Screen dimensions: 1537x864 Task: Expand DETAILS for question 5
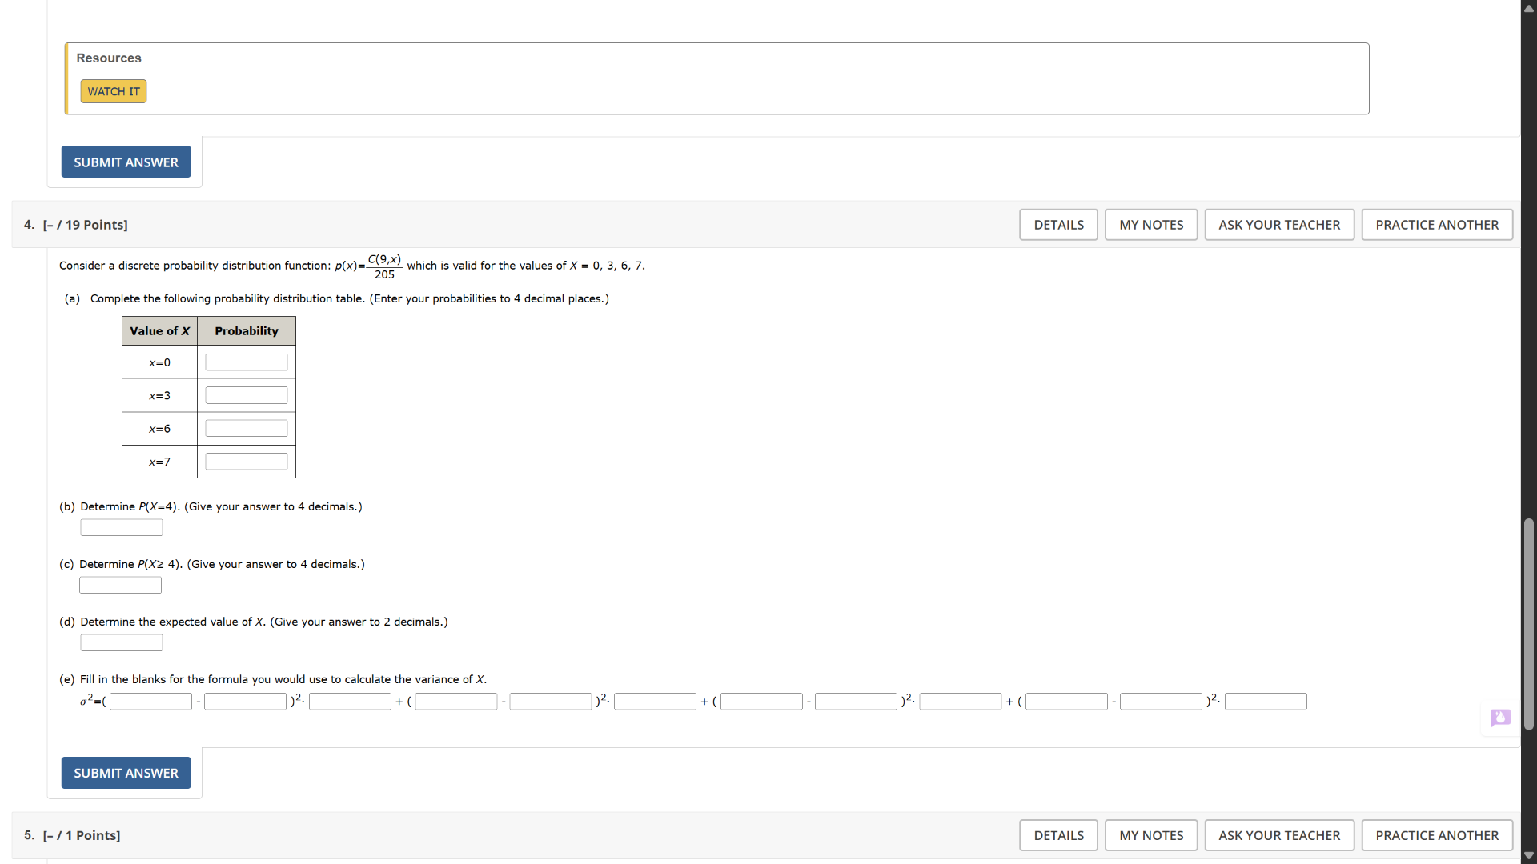pos(1058,835)
